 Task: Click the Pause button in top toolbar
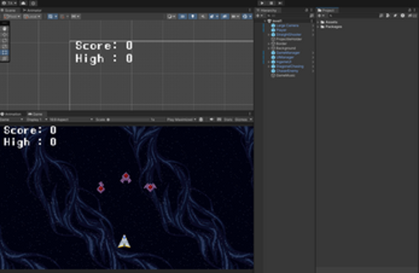pyautogui.click(x=271, y=3)
